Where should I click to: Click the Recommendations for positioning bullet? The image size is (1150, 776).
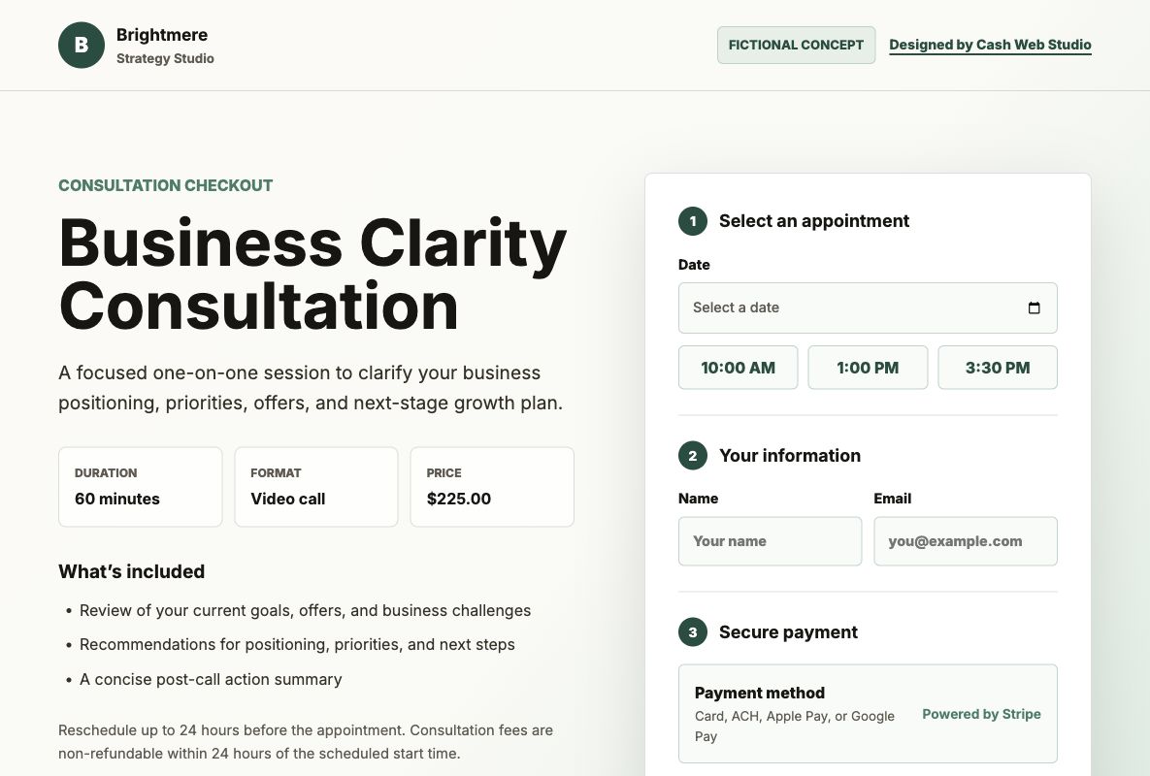tap(297, 644)
